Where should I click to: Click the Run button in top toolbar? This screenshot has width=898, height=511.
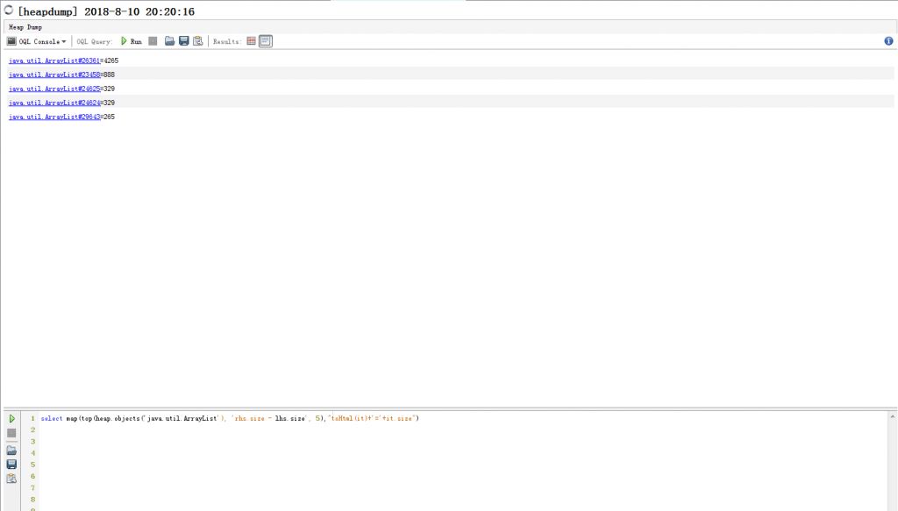(131, 41)
